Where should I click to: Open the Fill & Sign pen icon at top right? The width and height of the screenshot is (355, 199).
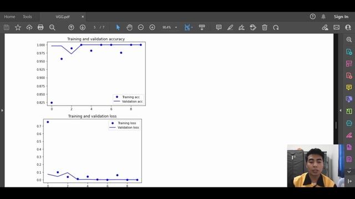tap(325, 28)
